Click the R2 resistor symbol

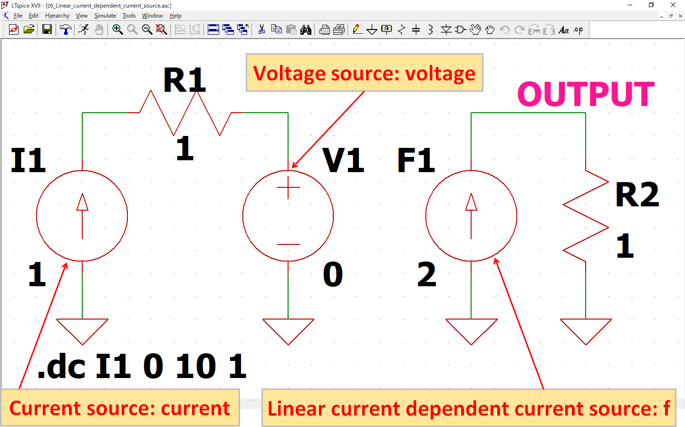coord(586,216)
